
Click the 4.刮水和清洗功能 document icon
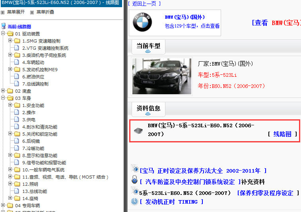coord(17,126)
